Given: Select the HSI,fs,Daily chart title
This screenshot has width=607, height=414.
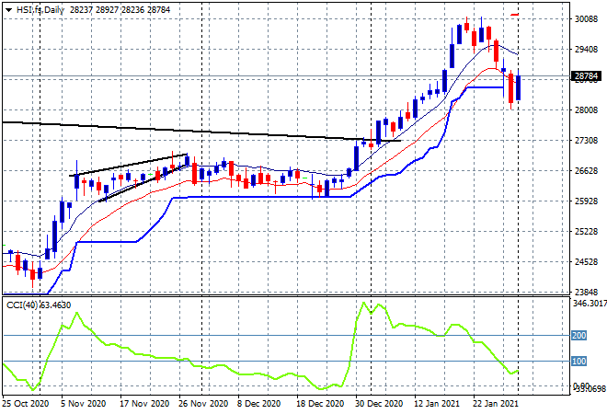Looking at the screenshot, I should [x=40, y=10].
